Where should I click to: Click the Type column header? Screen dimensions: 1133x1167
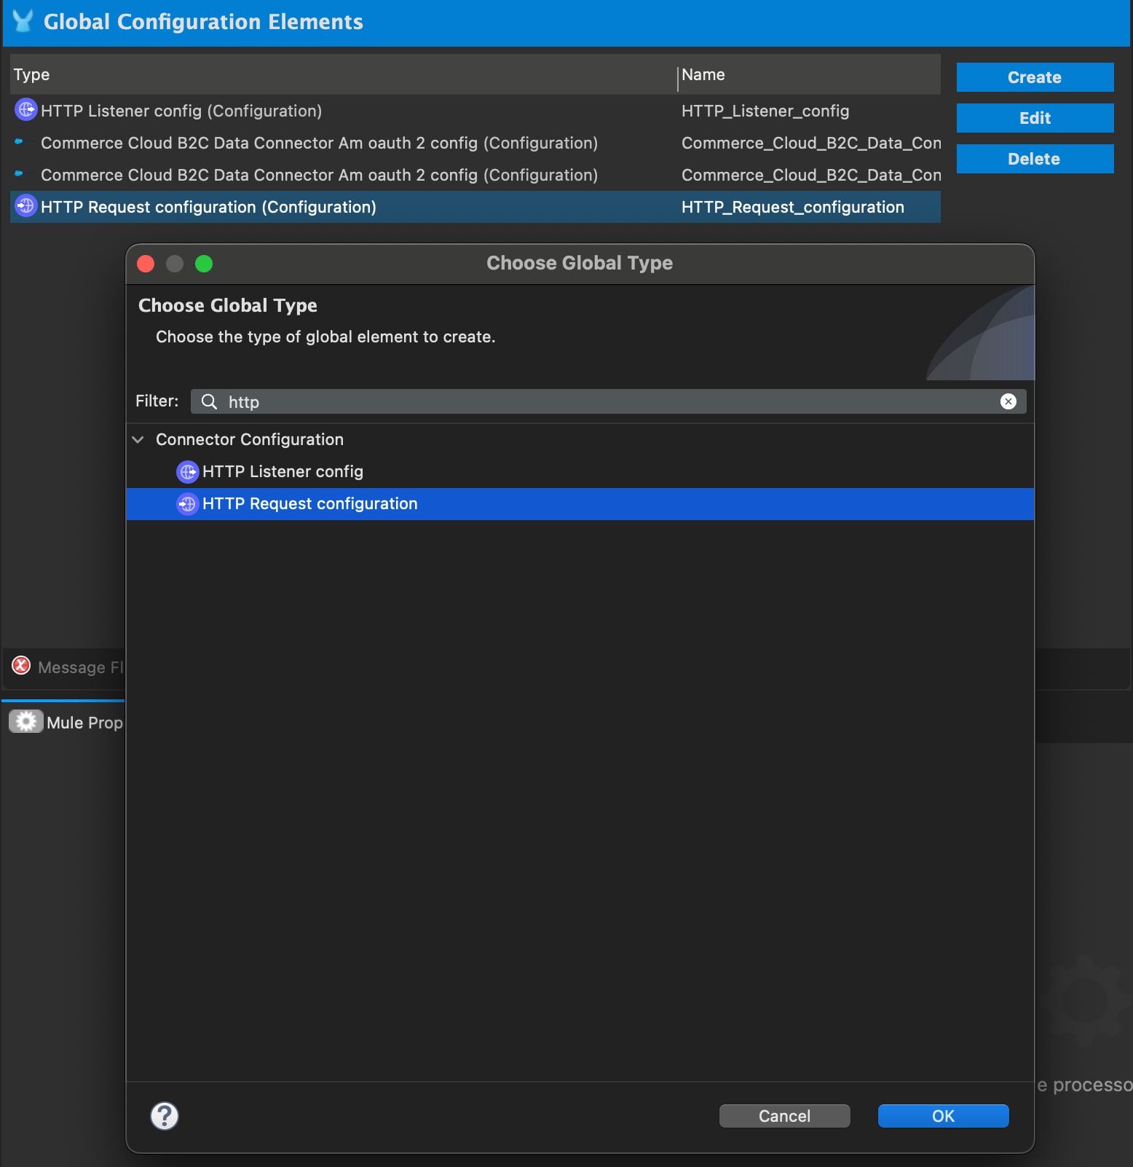tap(344, 74)
